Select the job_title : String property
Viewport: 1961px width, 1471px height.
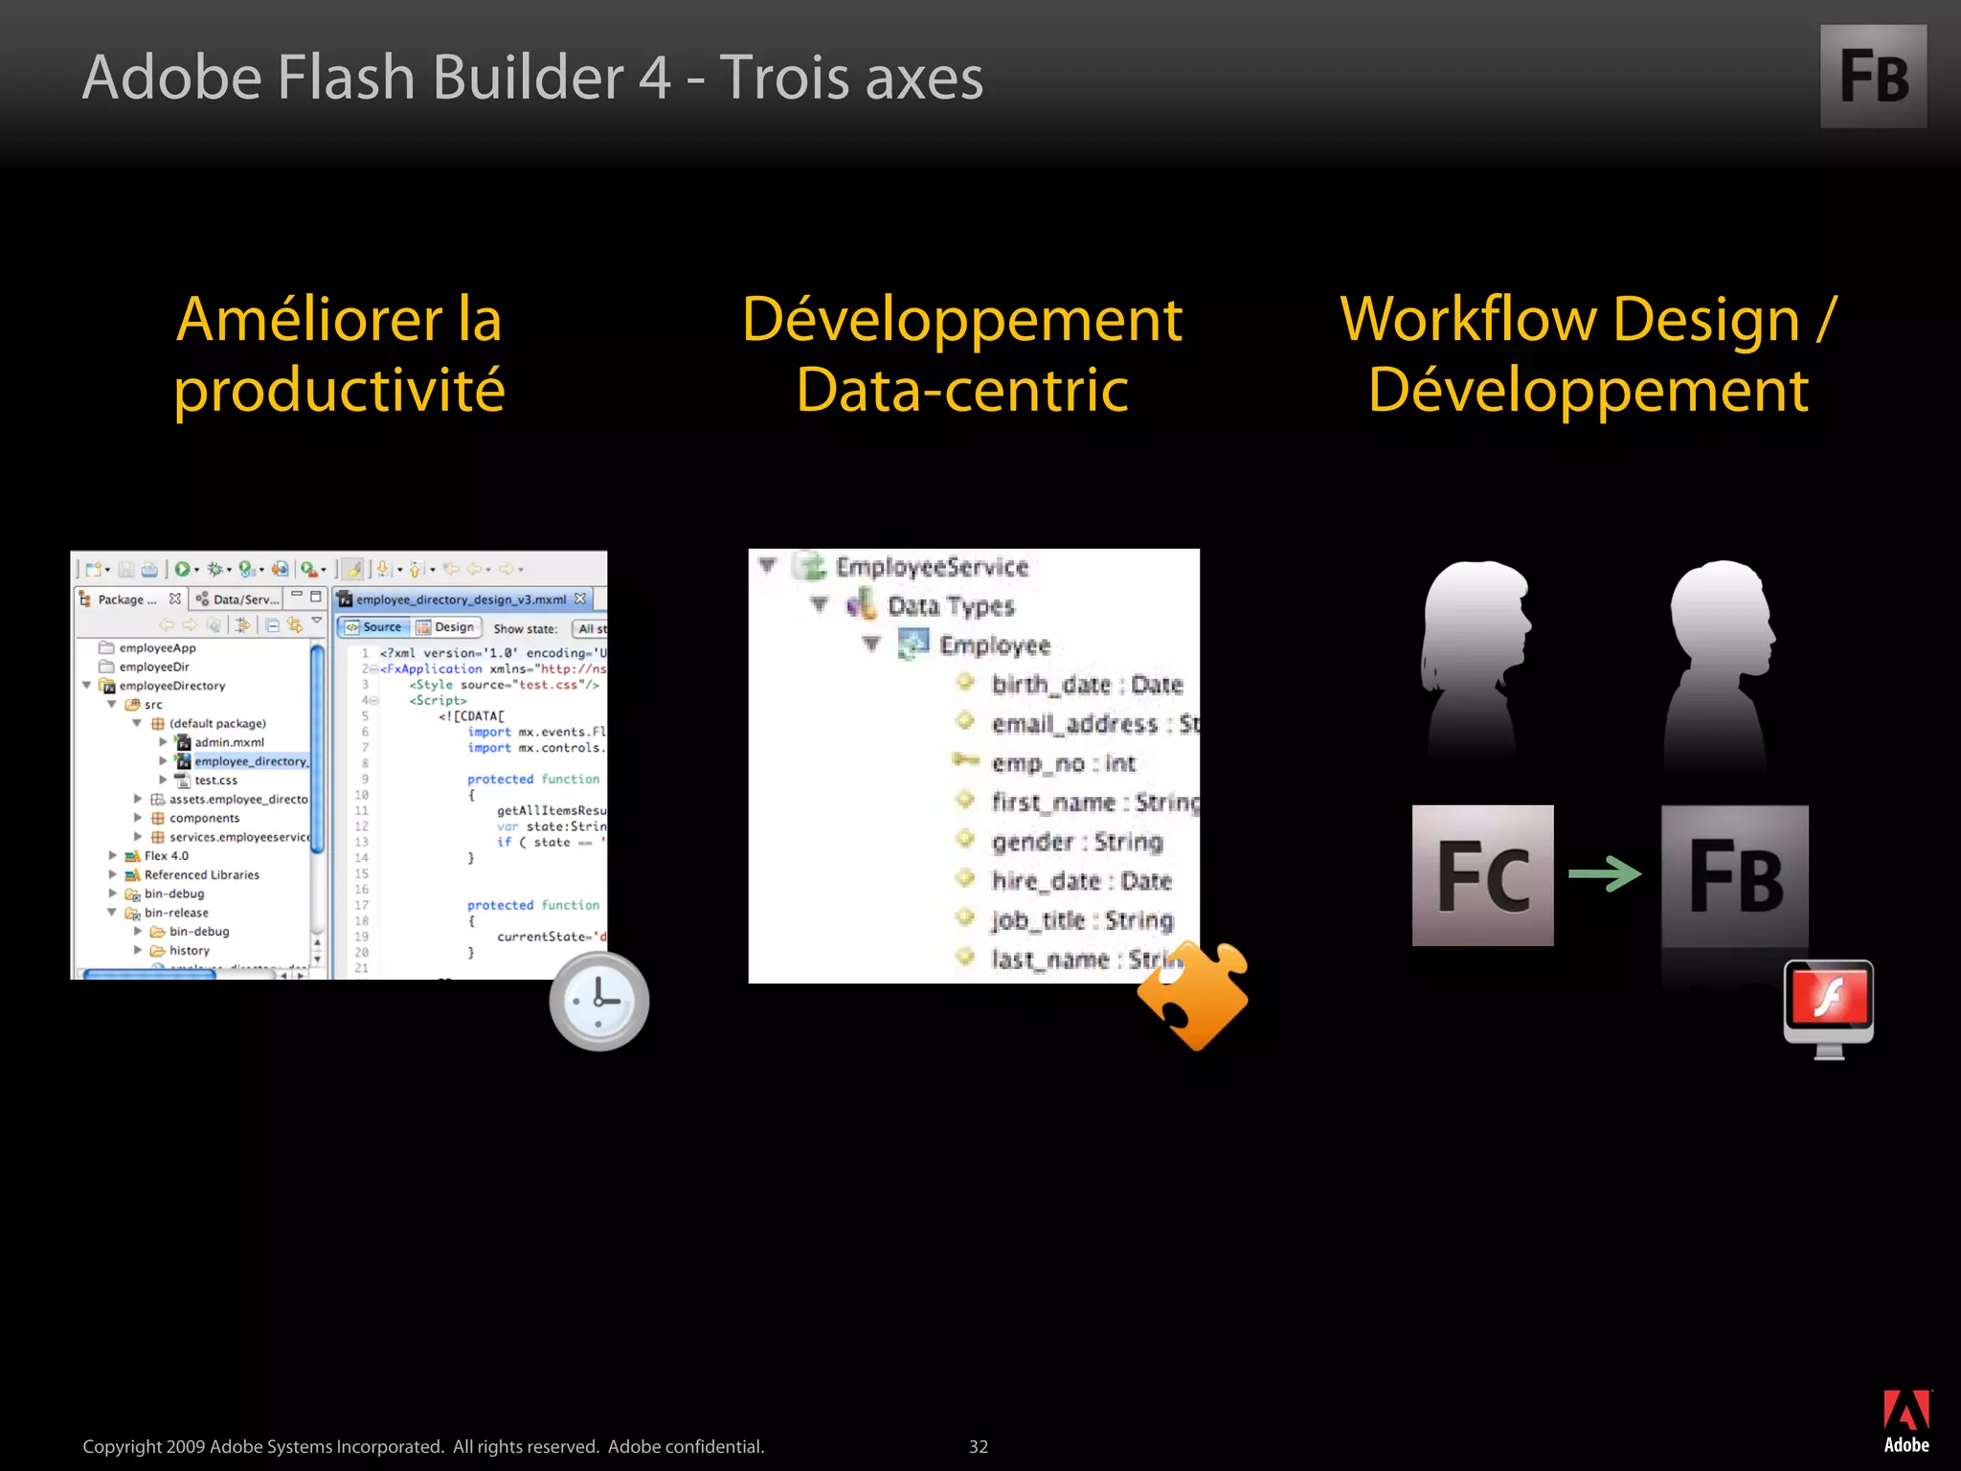pyautogui.click(x=1064, y=919)
